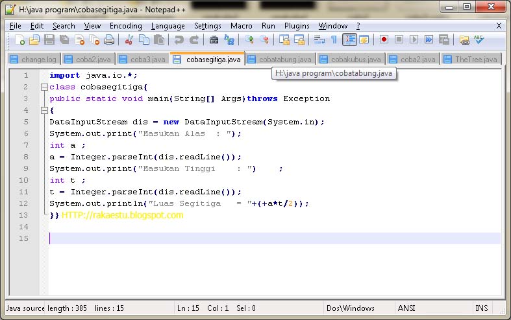
Task: Open the Plugins menu
Action: click(x=297, y=26)
